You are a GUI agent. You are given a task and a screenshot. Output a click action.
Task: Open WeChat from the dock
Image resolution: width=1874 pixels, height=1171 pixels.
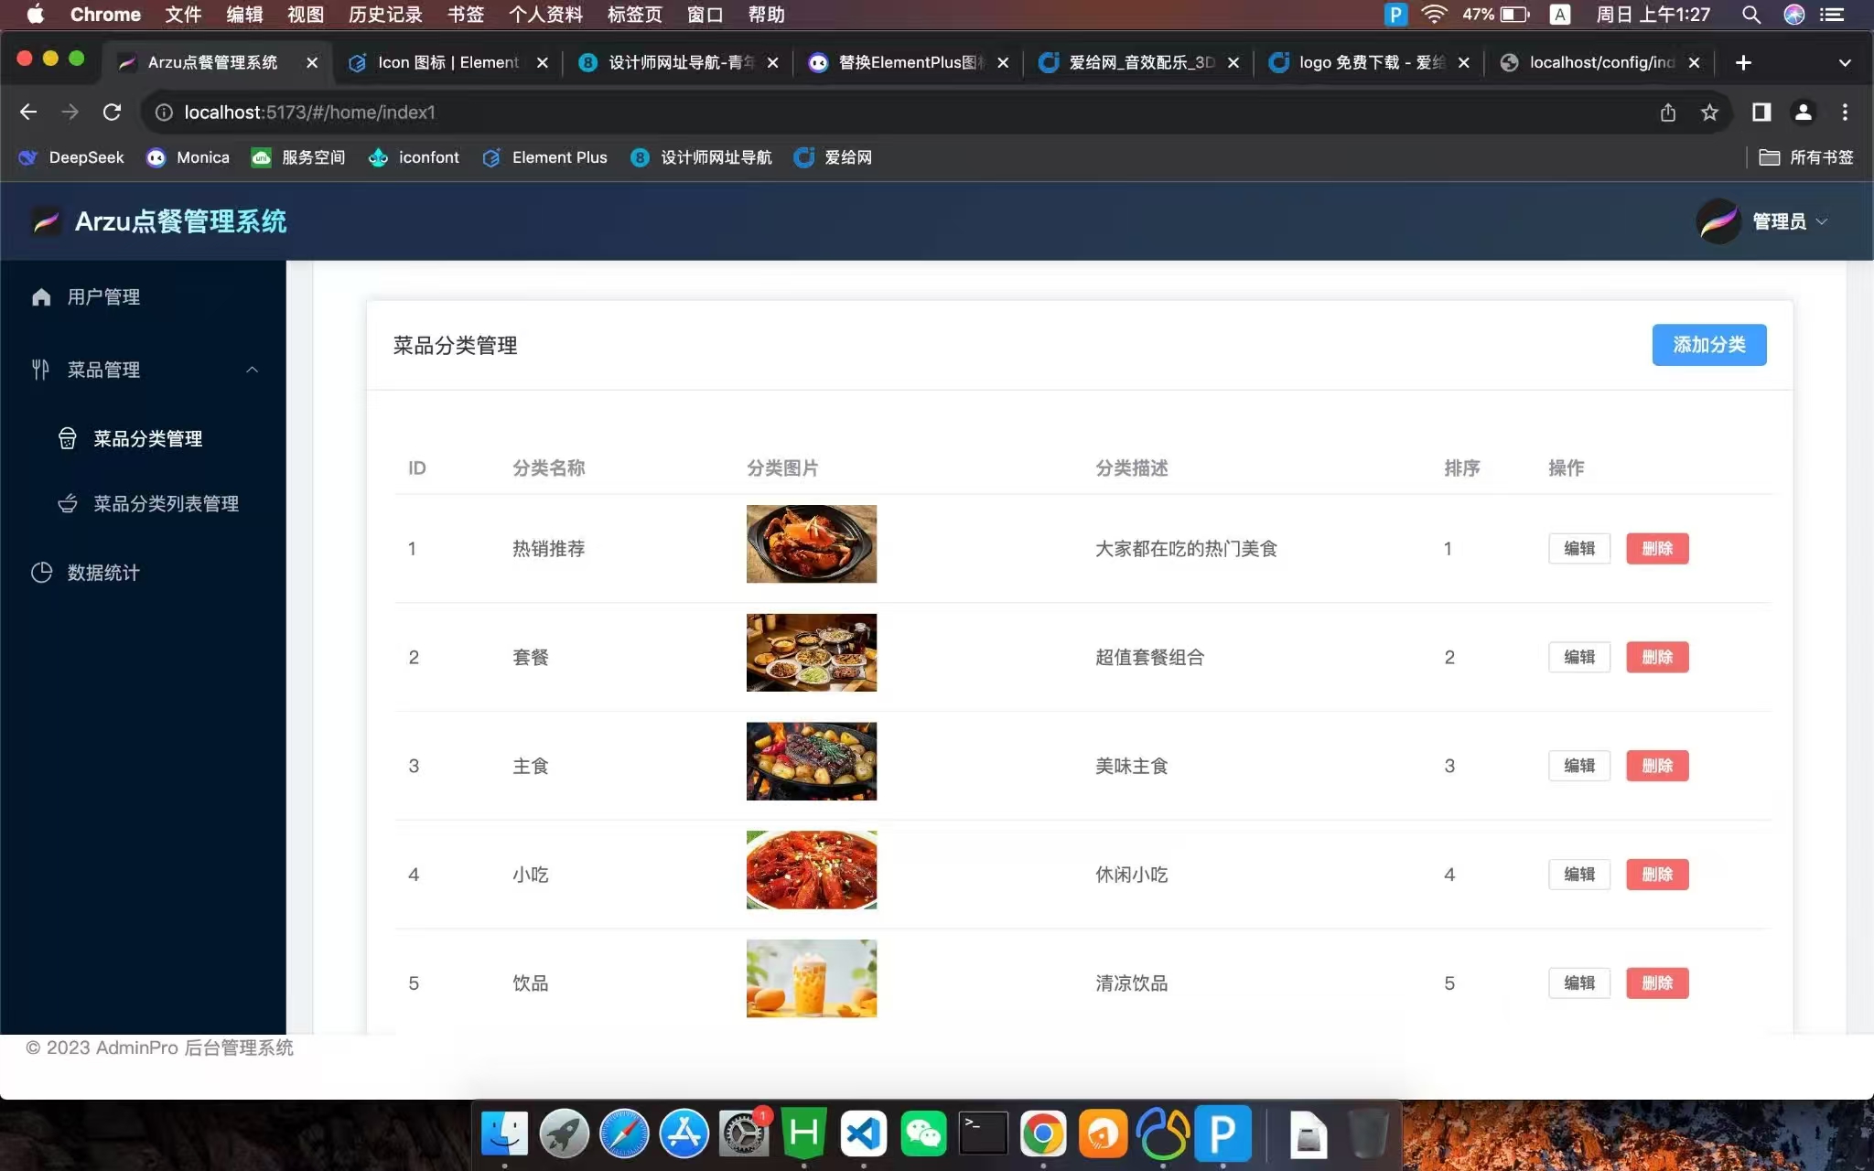click(923, 1134)
